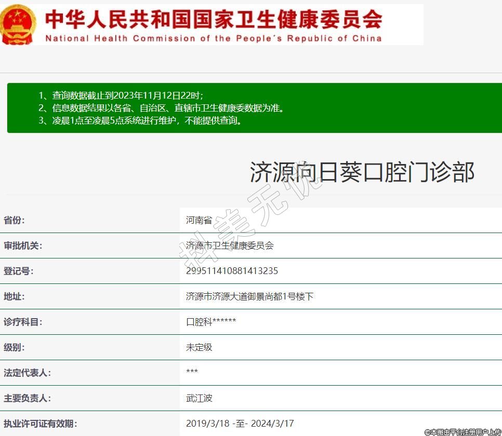
Task: Click the national emblem logo
Action: click(x=18, y=24)
